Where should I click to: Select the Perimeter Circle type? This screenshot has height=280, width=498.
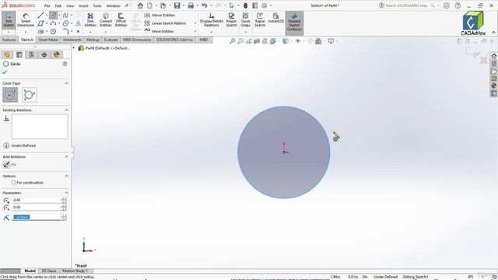pos(30,95)
